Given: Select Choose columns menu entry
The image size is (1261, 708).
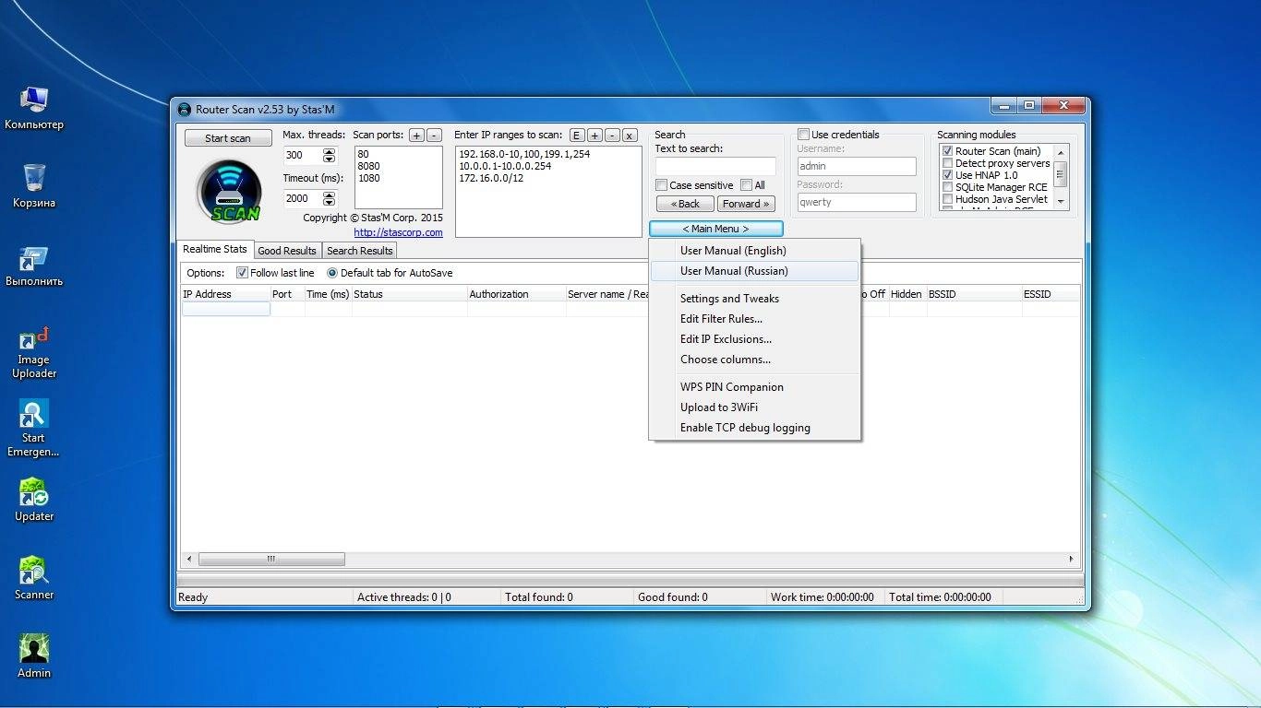Looking at the screenshot, I should 754,360.
